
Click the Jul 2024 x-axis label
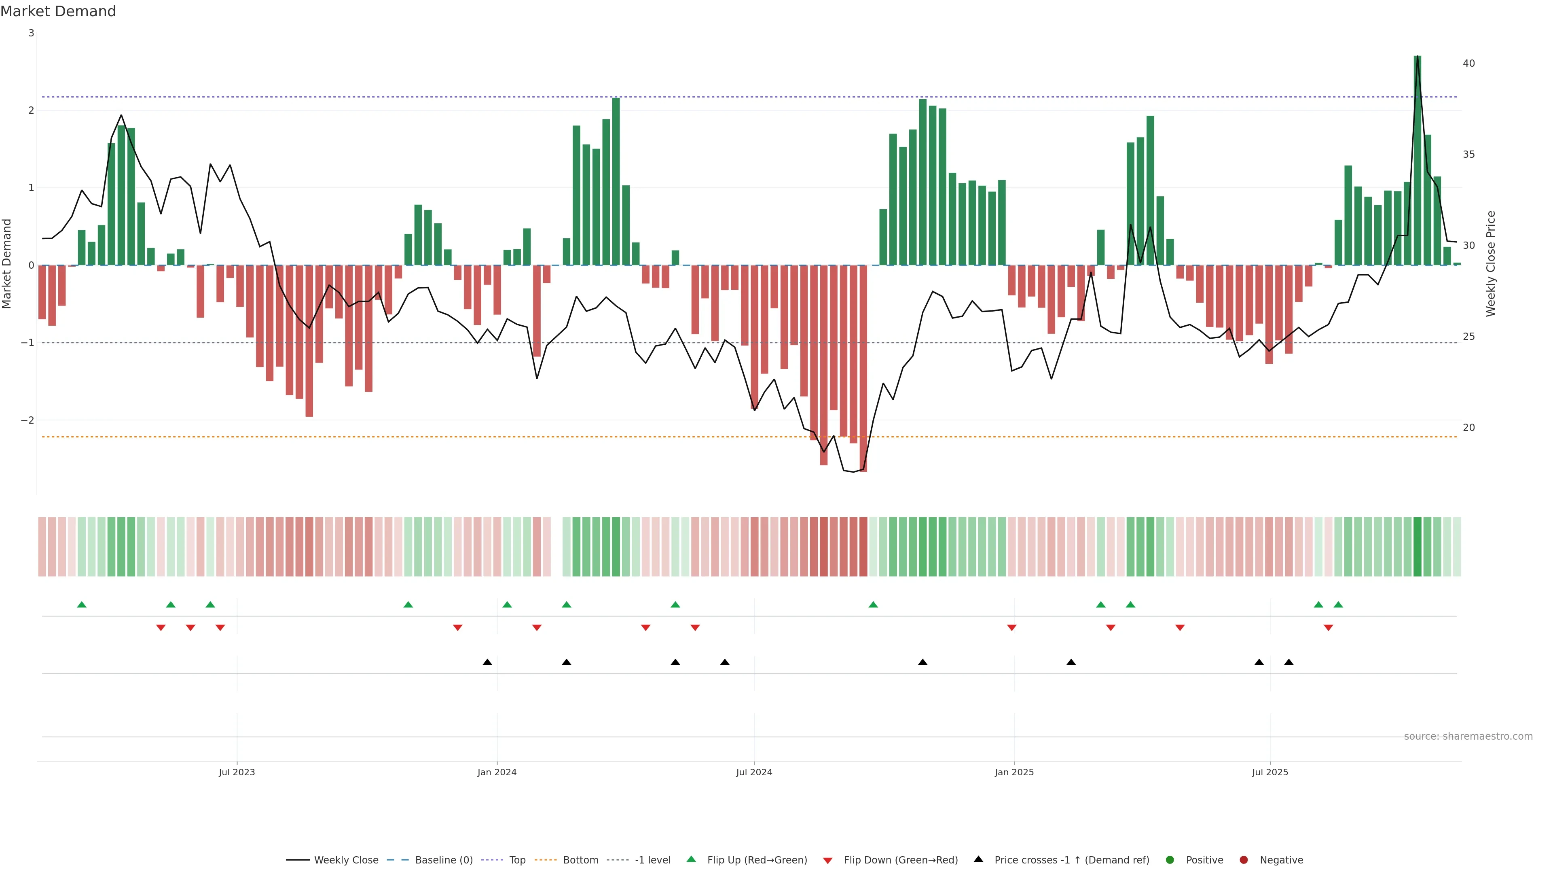pyautogui.click(x=753, y=772)
